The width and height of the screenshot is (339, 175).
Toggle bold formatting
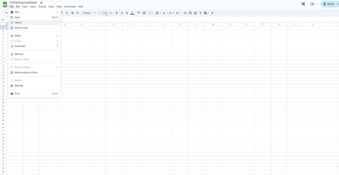click(116, 13)
